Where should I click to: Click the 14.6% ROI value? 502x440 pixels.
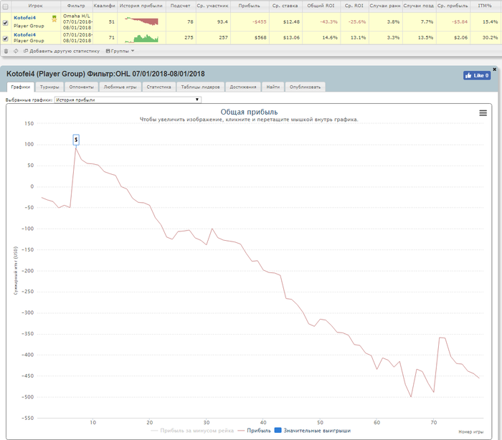(330, 38)
